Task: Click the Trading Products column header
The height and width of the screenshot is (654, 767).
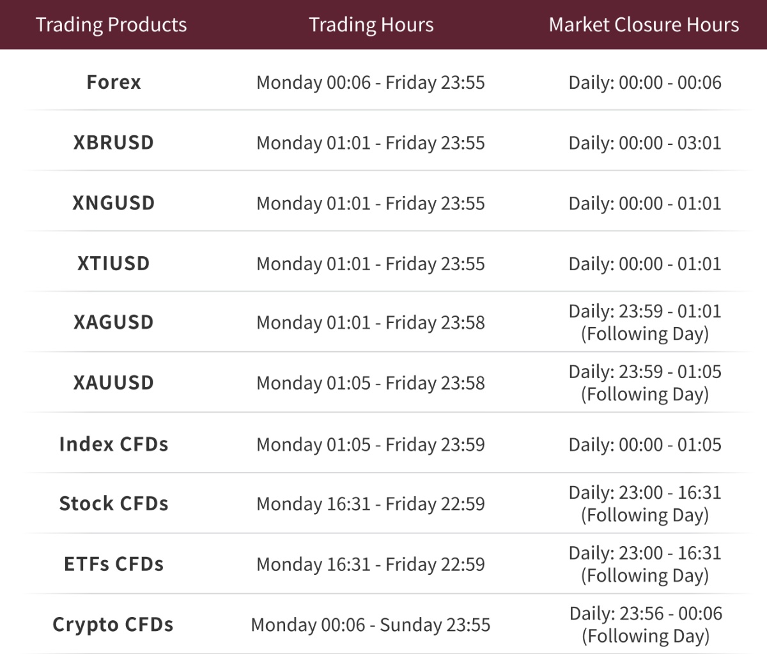Action: [111, 25]
